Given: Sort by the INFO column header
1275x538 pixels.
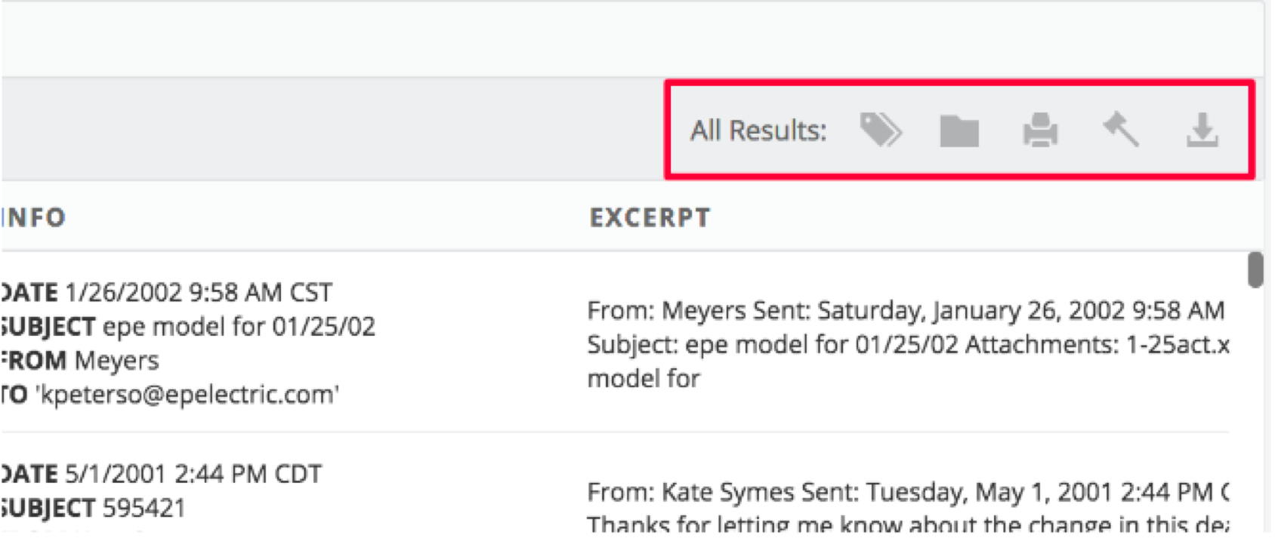Looking at the screenshot, I should [33, 217].
